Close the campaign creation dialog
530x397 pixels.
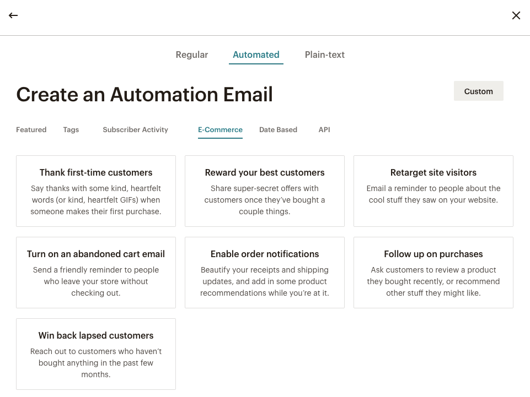[516, 15]
